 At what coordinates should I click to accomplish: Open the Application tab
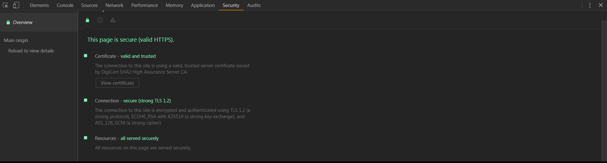[x=203, y=5]
